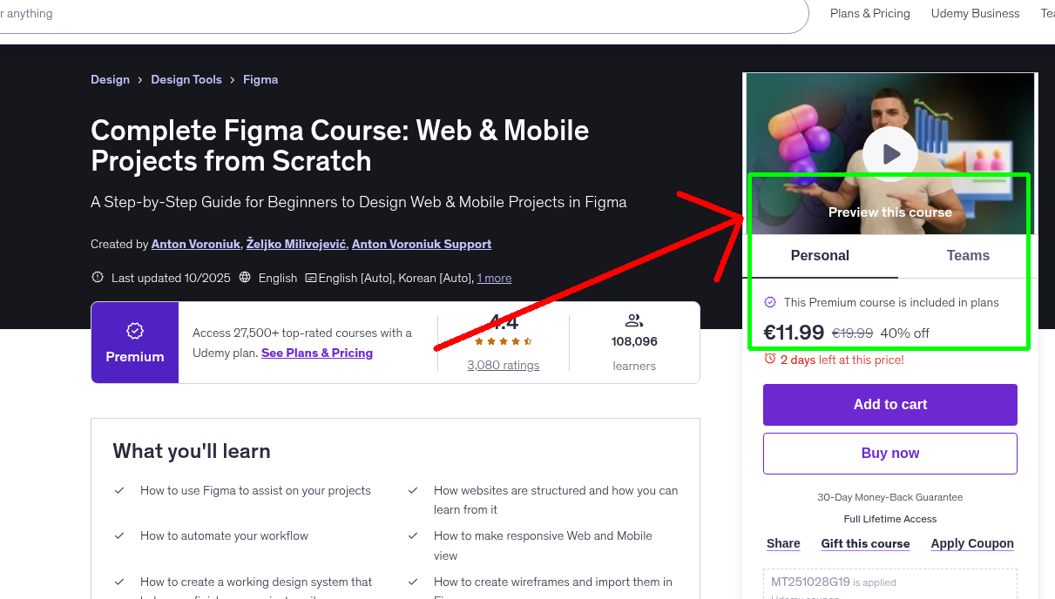Click the learners icon above 108,096
The width and height of the screenshot is (1055, 599).
(634, 320)
